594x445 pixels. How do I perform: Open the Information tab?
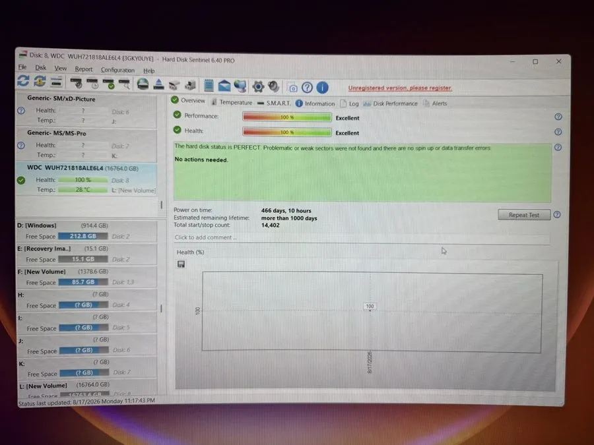[315, 104]
